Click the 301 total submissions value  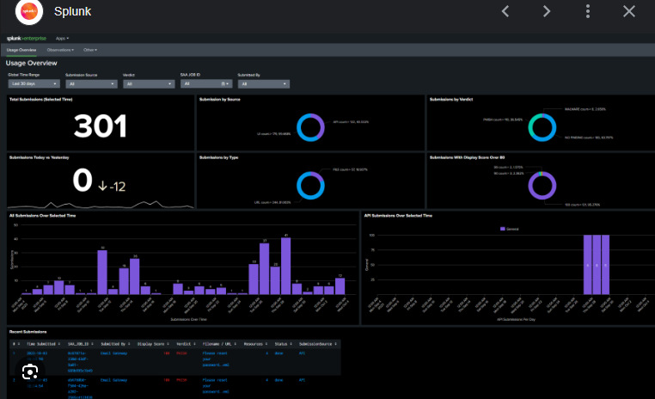tap(101, 126)
